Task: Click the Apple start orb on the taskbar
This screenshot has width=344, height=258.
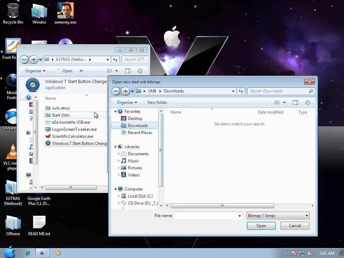Action: click(9, 252)
